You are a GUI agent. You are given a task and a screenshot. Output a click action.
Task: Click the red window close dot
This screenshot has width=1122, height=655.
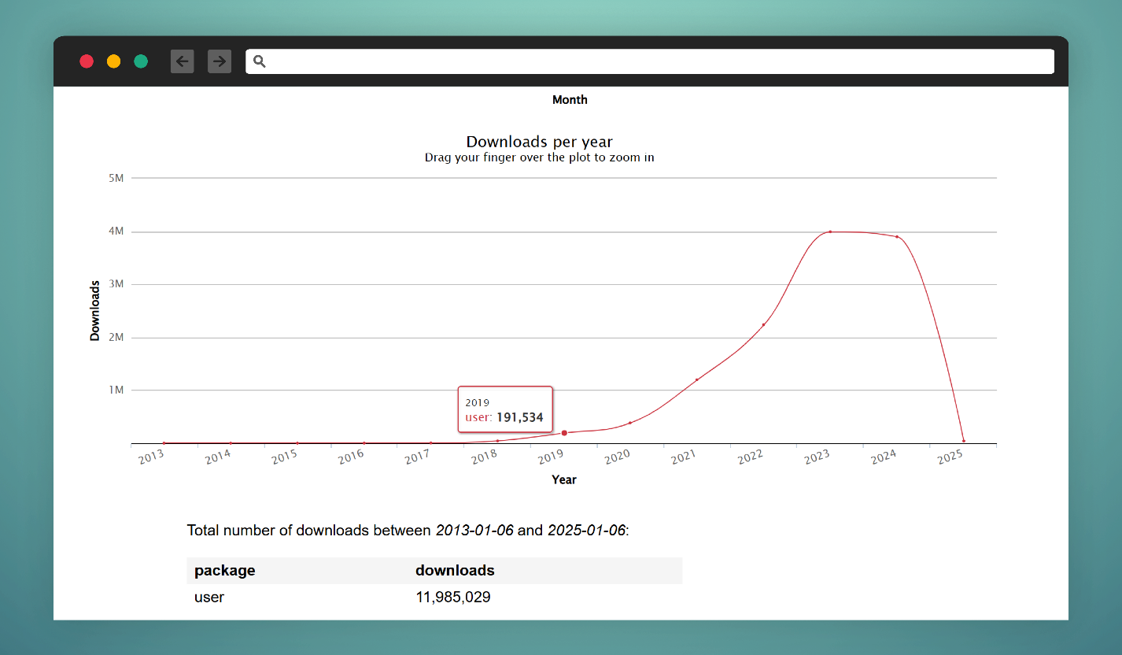87,61
